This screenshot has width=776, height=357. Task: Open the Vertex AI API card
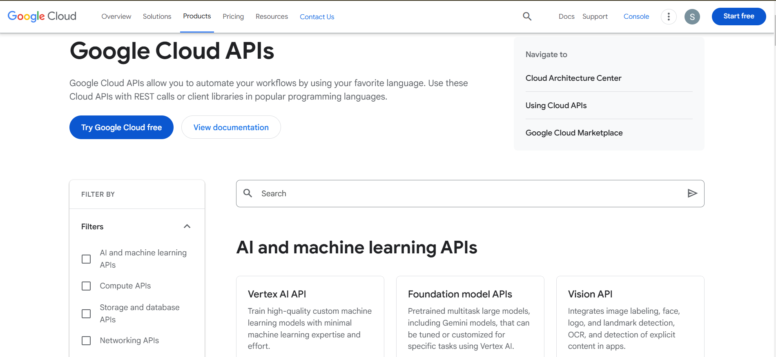pyautogui.click(x=310, y=317)
